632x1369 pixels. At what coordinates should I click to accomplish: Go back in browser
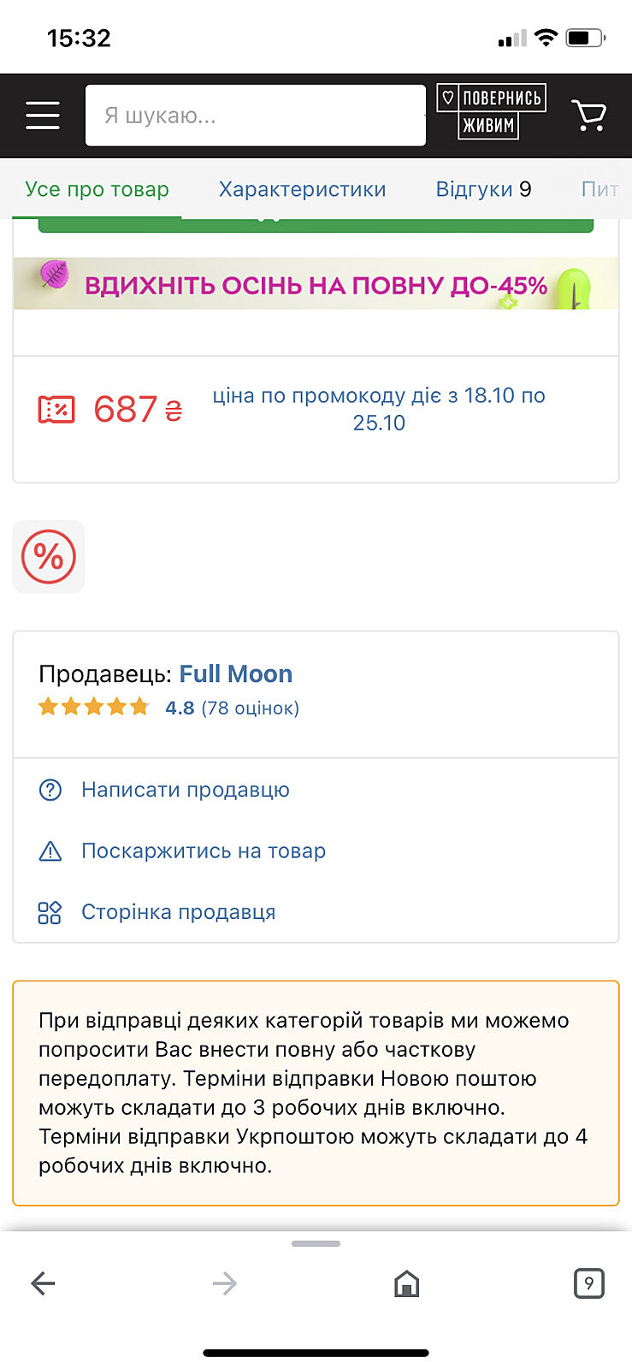pyautogui.click(x=43, y=1283)
